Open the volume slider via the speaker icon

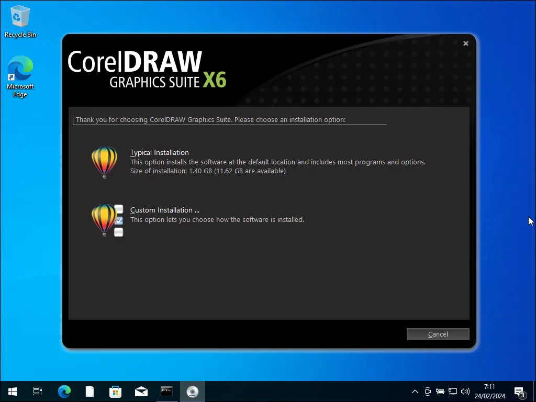[465, 391]
